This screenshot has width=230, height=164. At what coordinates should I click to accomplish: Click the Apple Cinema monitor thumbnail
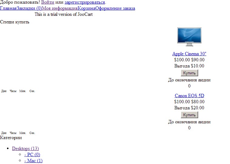pos(189,37)
